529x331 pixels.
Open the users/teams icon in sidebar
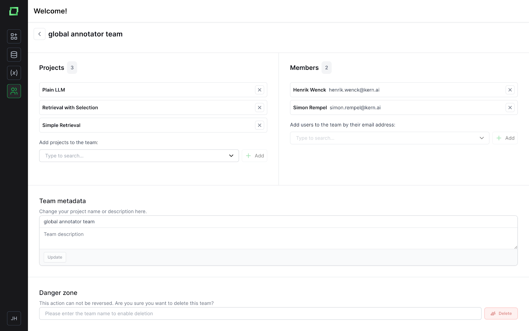[14, 91]
